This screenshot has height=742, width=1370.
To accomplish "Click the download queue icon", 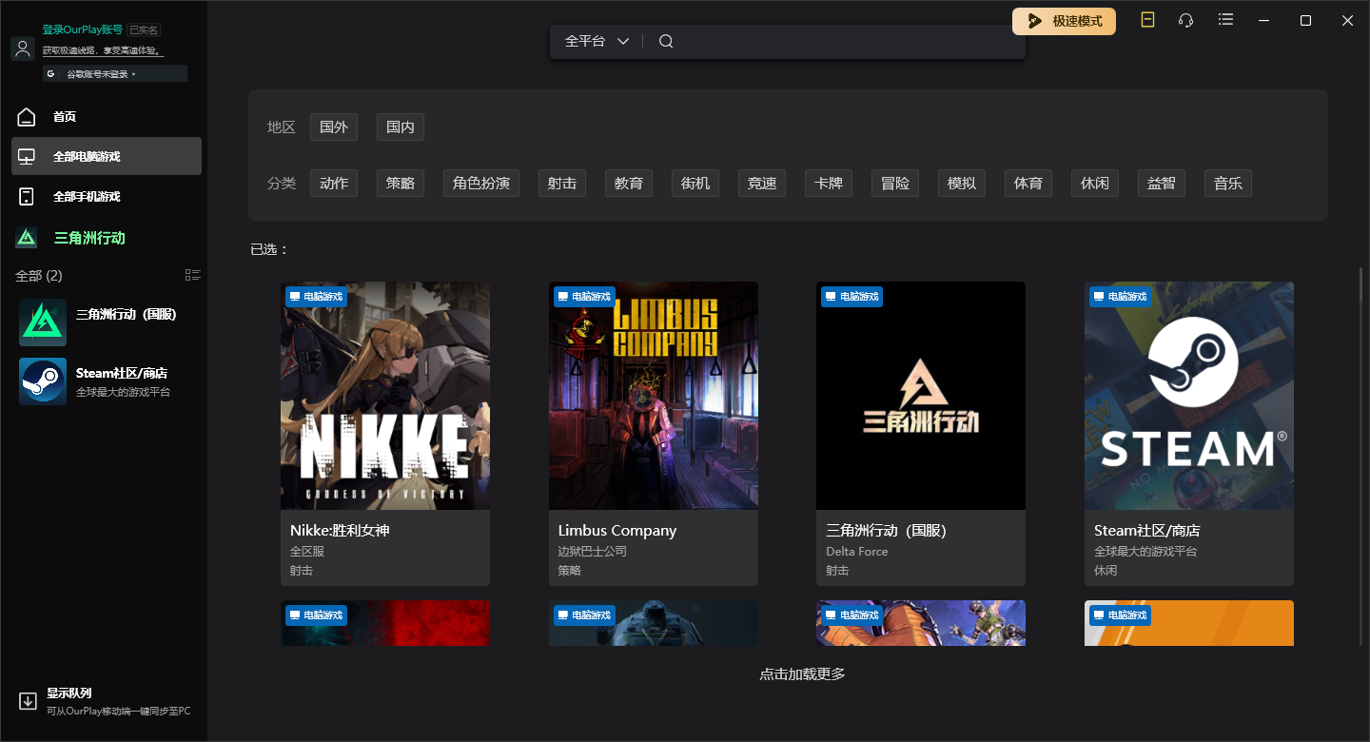I will point(27,701).
